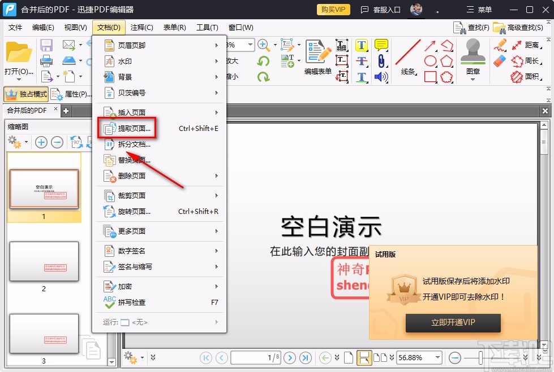Click the 购买VIP button in title bar
The image size is (554, 372).
333,10
